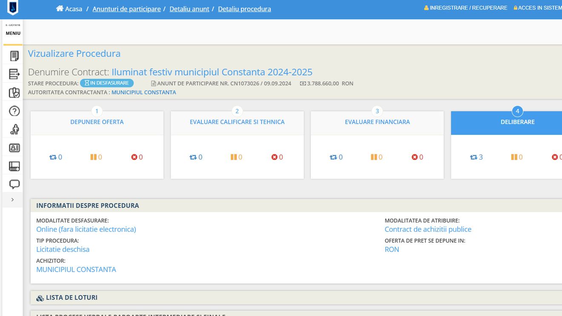The height and width of the screenshot is (316, 562).
Task: Click retweet icon showing 3 in DELIBERARE
Action: point(473,157)
